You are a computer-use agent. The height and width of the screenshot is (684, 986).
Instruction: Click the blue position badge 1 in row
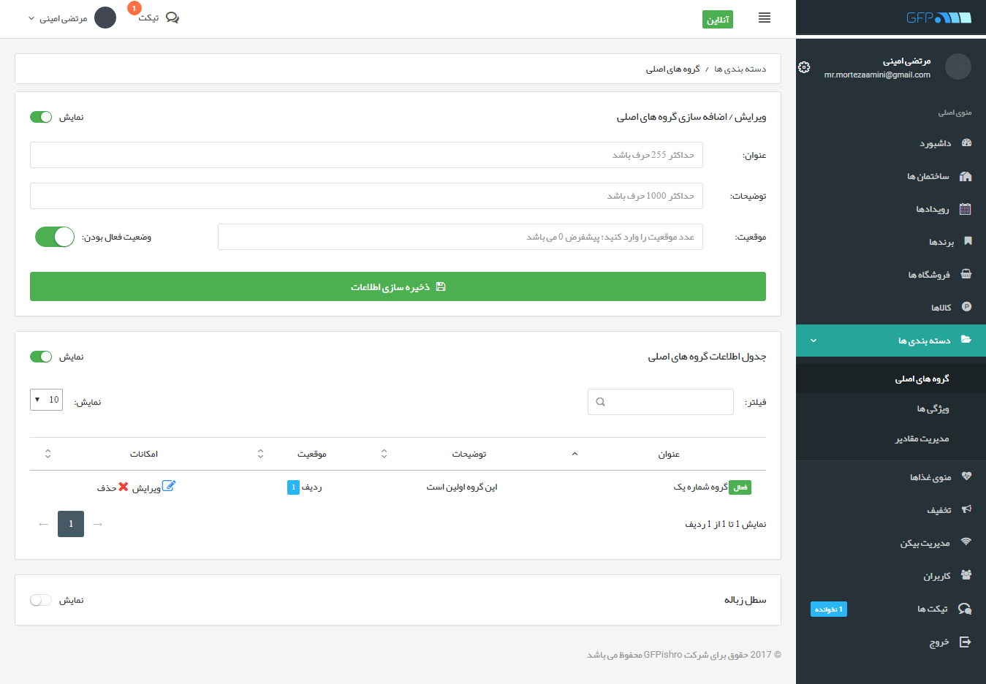(293, 487)
